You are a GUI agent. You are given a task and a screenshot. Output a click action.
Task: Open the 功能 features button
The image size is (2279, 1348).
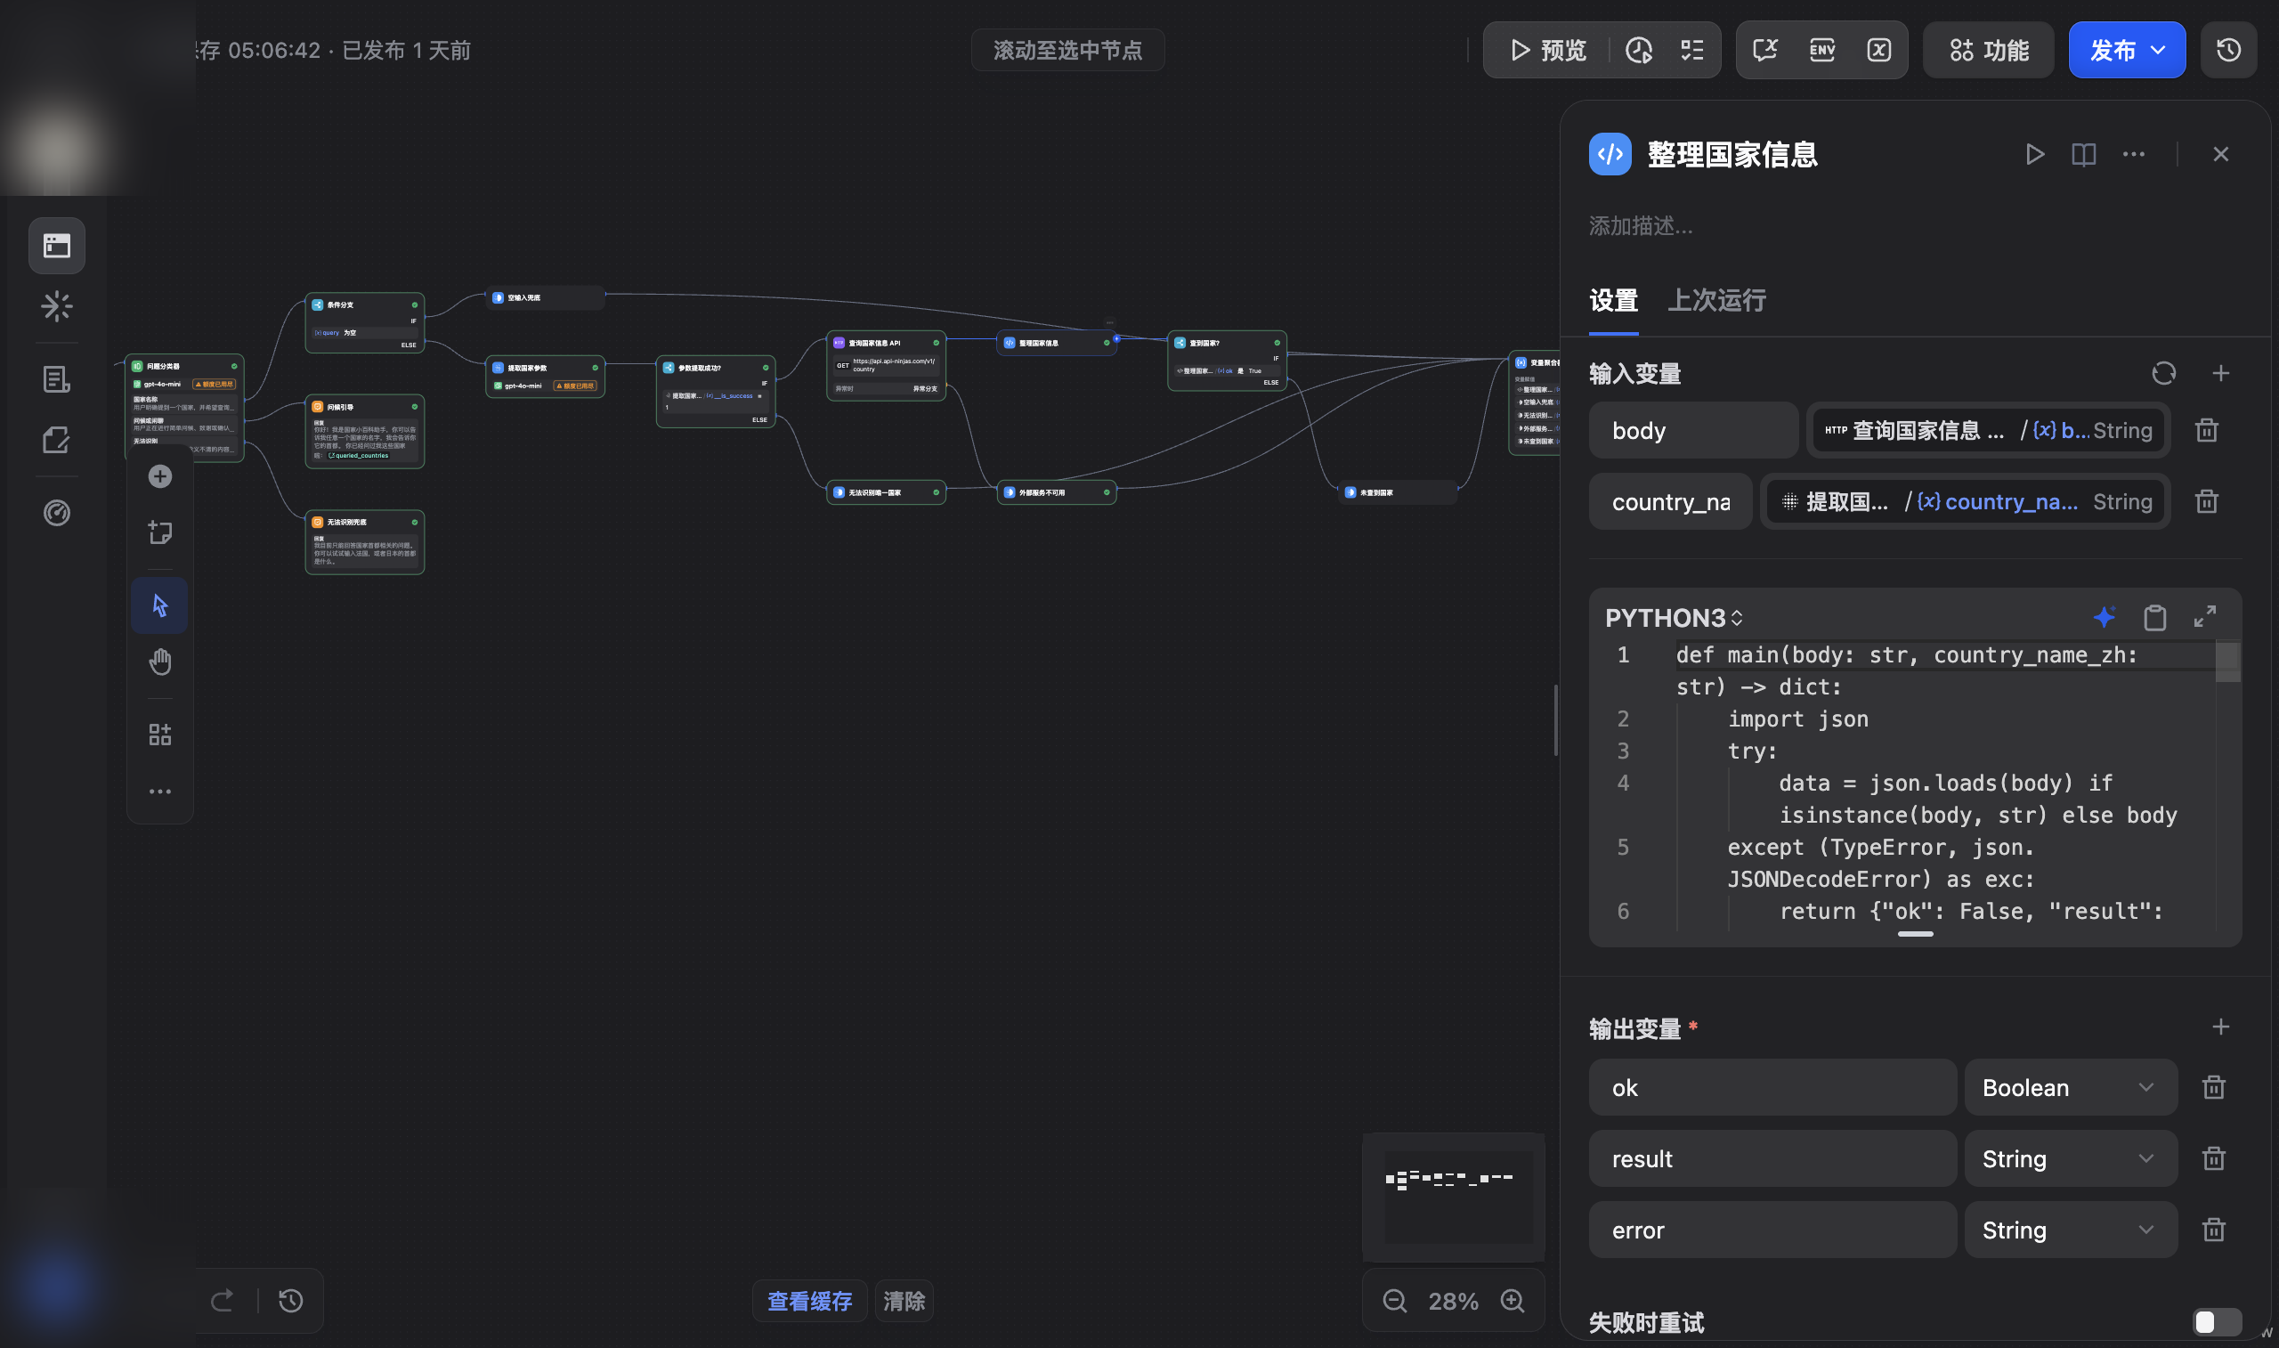coord(1989,50)
